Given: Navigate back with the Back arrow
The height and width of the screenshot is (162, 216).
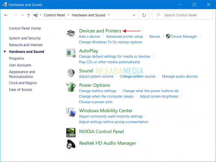Looking at the screenshot, I should coord(6,15).
